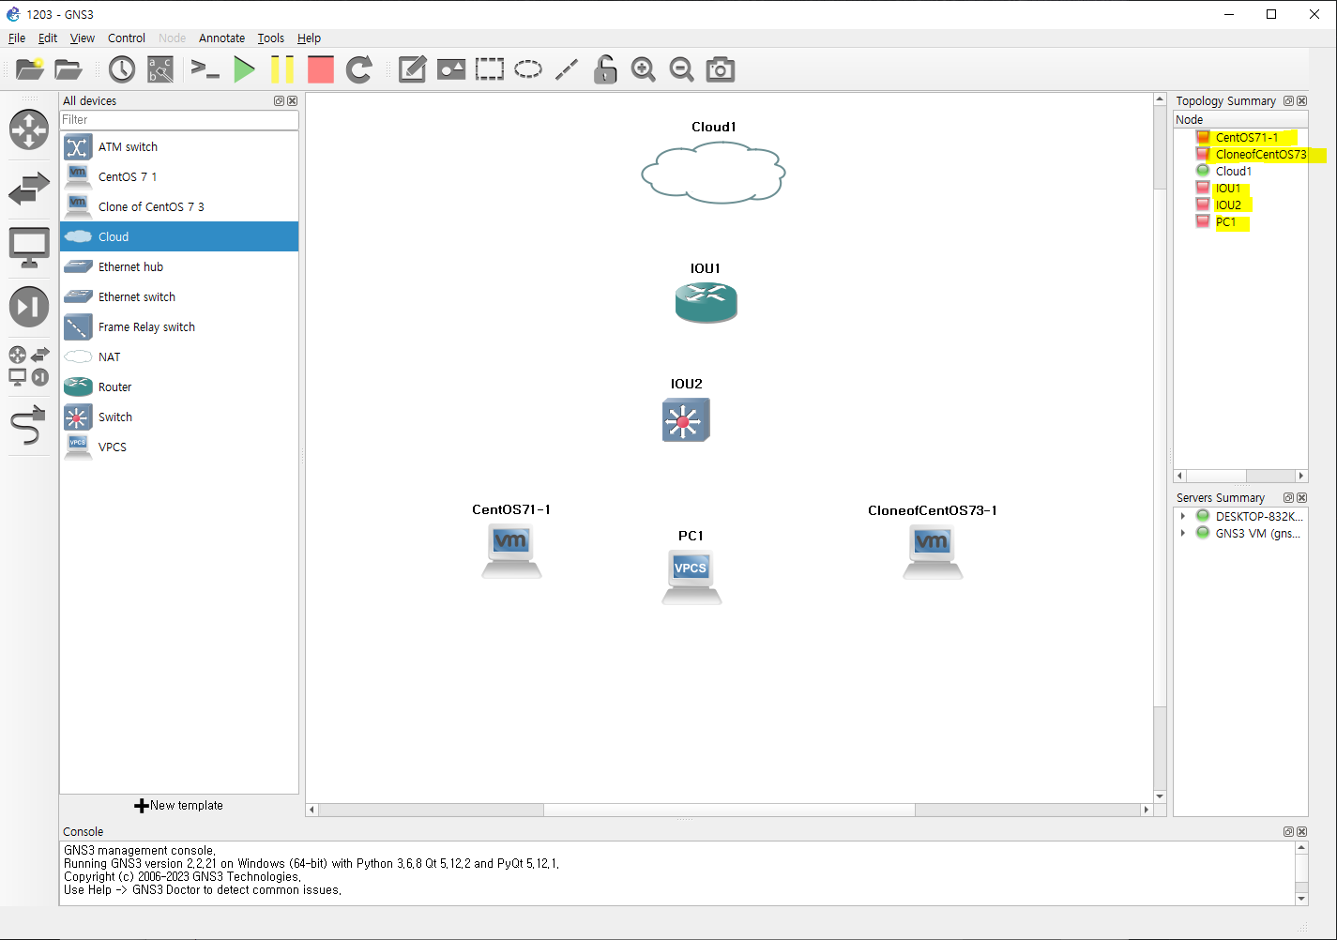
Task: Select CloneofCentOS73-1 VM node on canvas
Action: pyautogui.click(x=933, y=552)
